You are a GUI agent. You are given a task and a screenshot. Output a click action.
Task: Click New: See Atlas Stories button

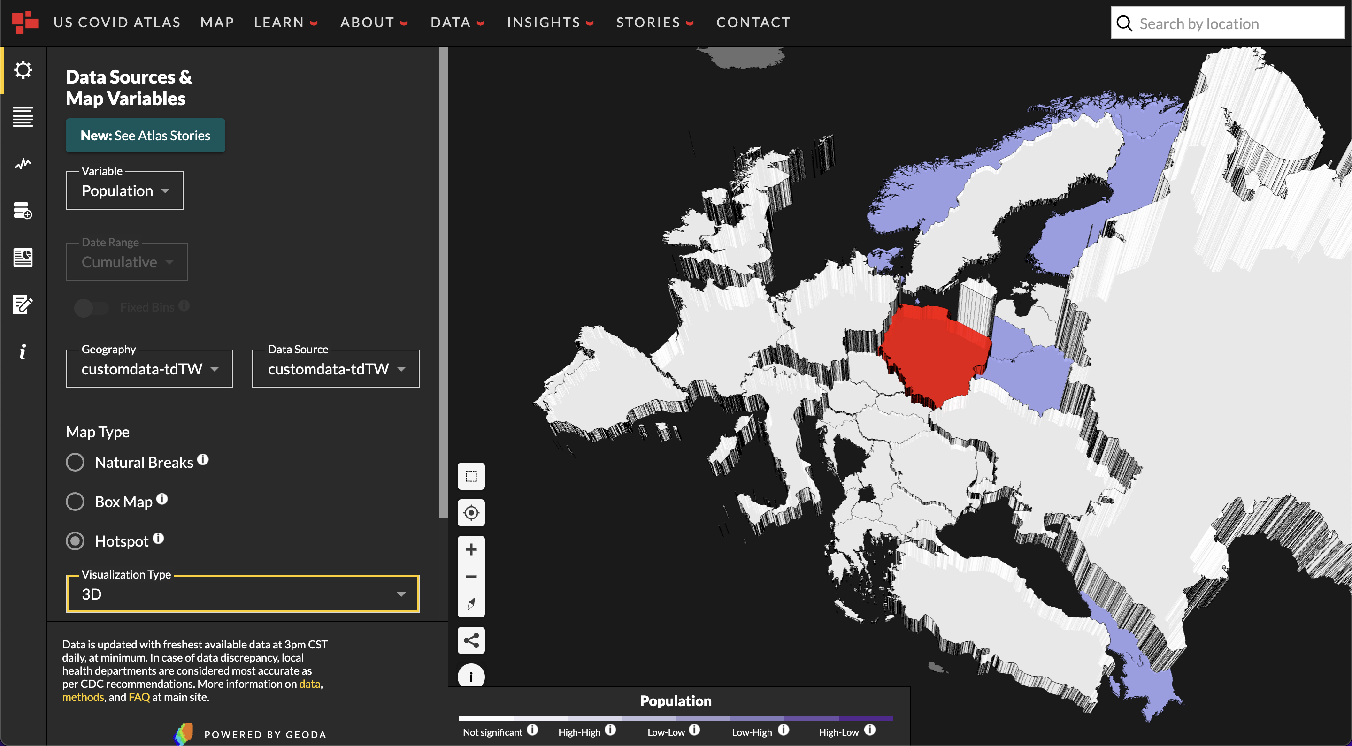point(146,135)
